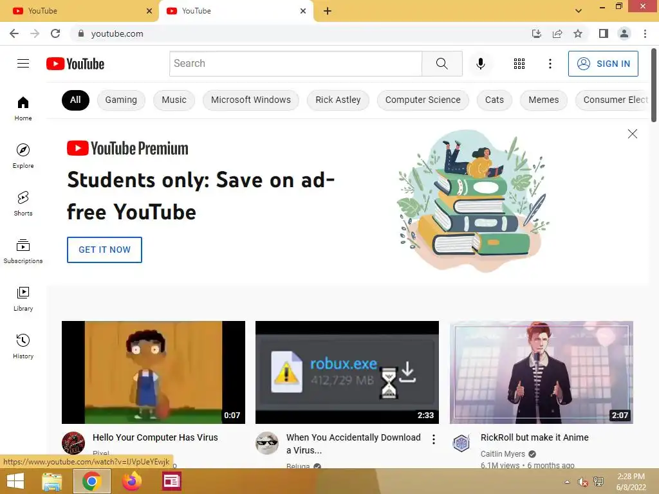Select the Microsoft Windows filter chip
The image size is (659, 494).
pos(251,100)
